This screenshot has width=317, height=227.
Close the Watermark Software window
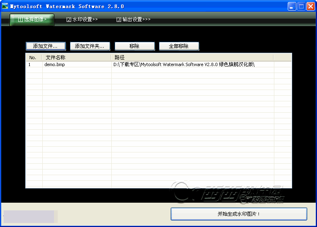[311, 6]
